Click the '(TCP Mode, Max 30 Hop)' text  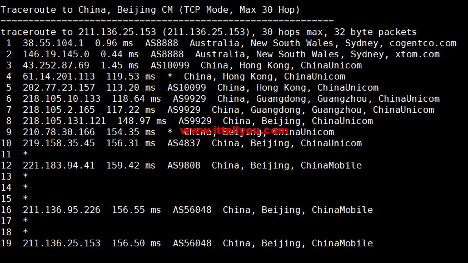tap(240, 10)
